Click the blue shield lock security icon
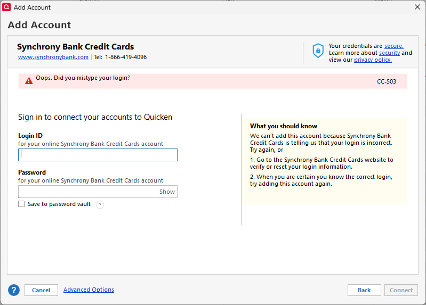 pos(318,51)
